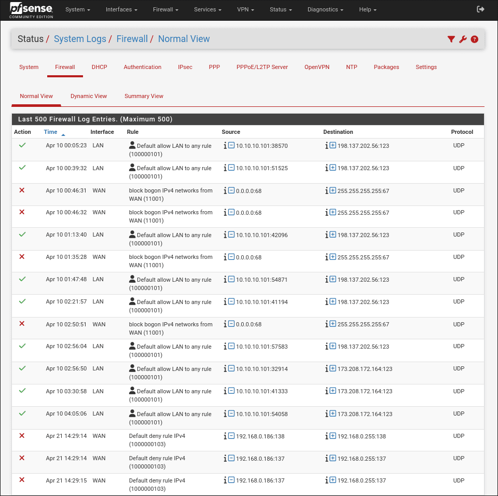Click minus icon beside source 10.10.10.101:54871
This screenshot has height=496, width=498.
pyautogui.click(x=231, y=279)
